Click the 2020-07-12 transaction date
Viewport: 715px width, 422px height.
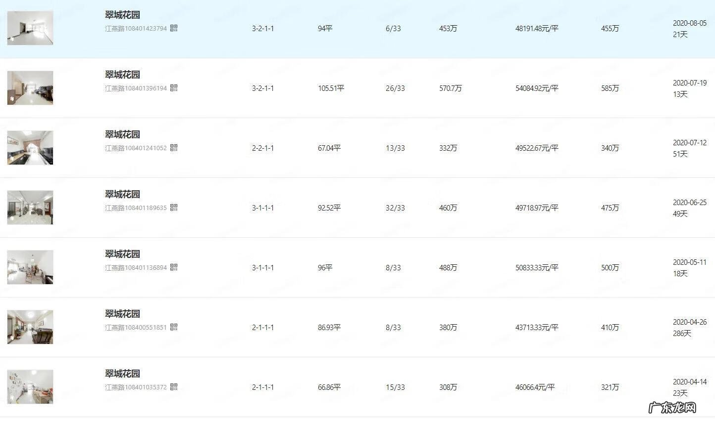tap(689, 142)
